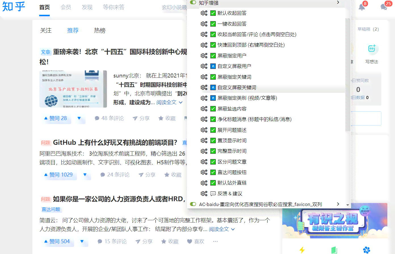Click gear icon beside 区分问题文章
Screen dimensions: 395x254
coord(204,162)
